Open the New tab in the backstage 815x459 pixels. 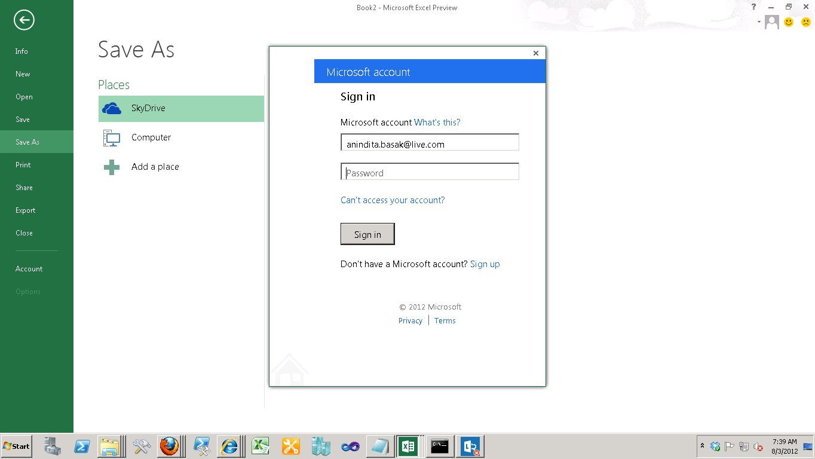click(36, 74)
